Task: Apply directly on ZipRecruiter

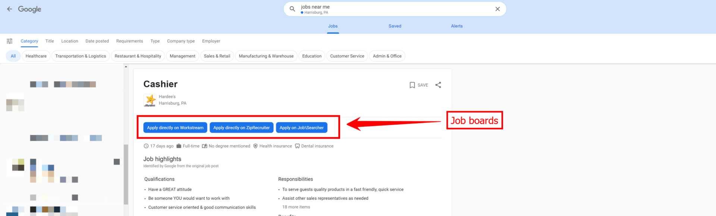Action: tap(241, 128)
